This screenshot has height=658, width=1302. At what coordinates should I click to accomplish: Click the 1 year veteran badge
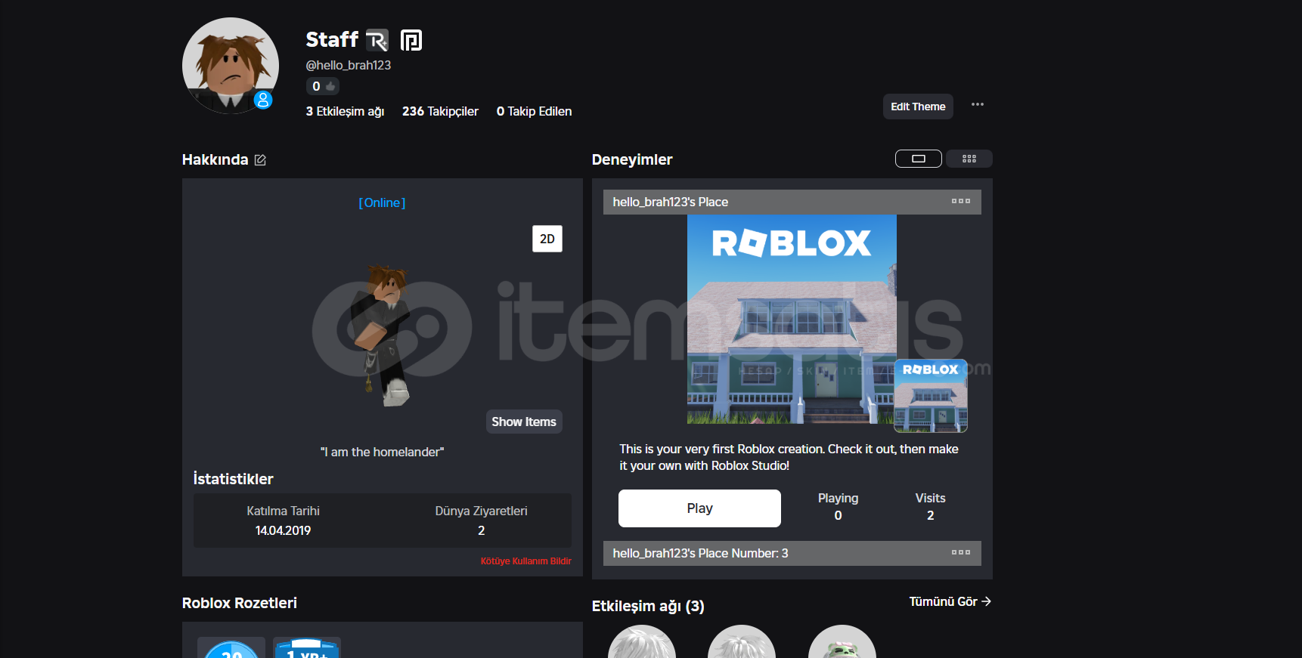pos(307,649)
